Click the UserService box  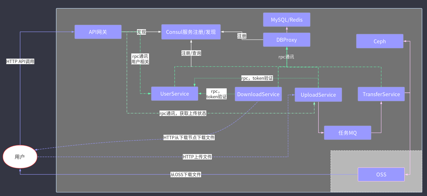click(x=175, y=94)
